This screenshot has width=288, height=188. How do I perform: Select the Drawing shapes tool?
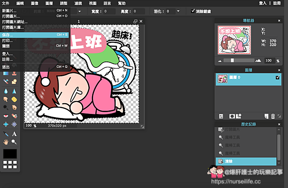click(x=14, y=82)
